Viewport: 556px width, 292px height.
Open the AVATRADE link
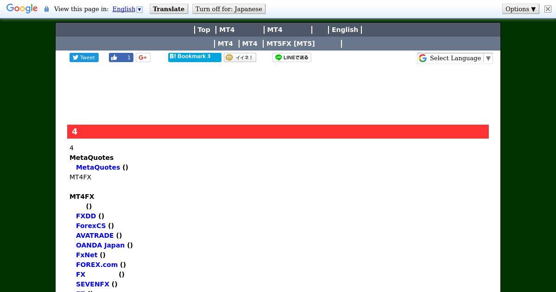[x=95, y=235]
